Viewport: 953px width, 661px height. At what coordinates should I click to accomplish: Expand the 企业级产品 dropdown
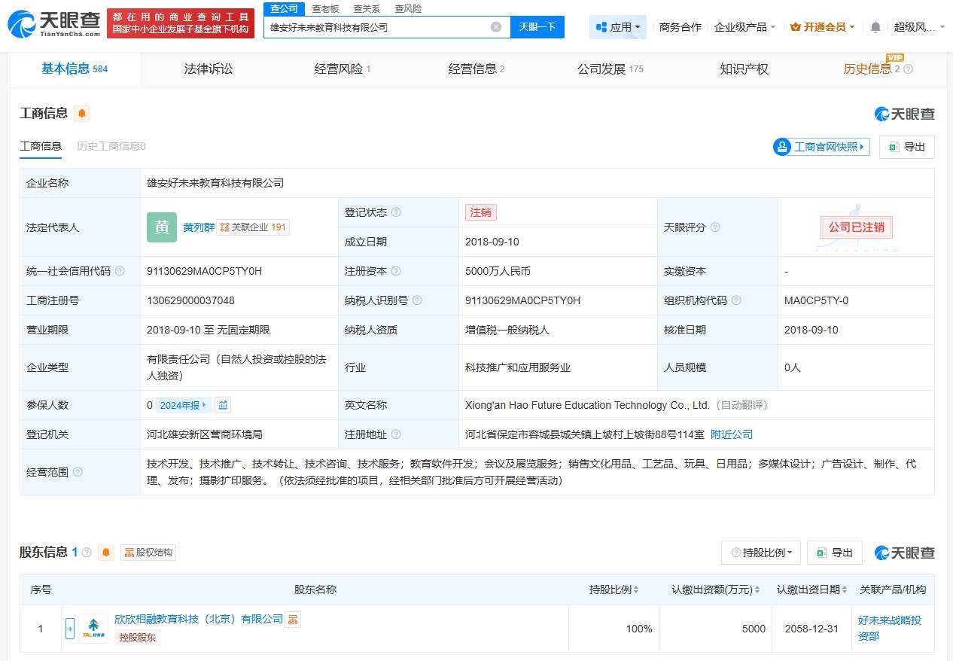click(x=744, y=27)
